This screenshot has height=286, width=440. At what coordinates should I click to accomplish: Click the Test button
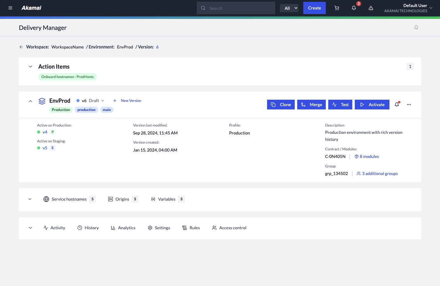pyautogui.click(x=340, y=105)
